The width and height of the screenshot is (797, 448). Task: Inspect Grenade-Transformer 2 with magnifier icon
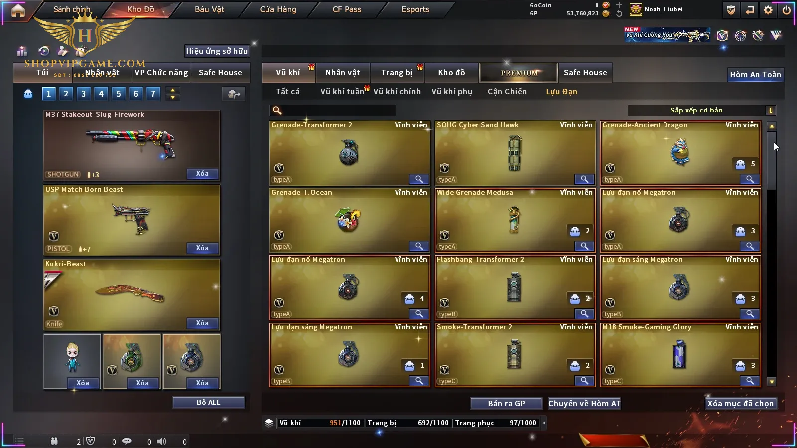tap(419, 179)
